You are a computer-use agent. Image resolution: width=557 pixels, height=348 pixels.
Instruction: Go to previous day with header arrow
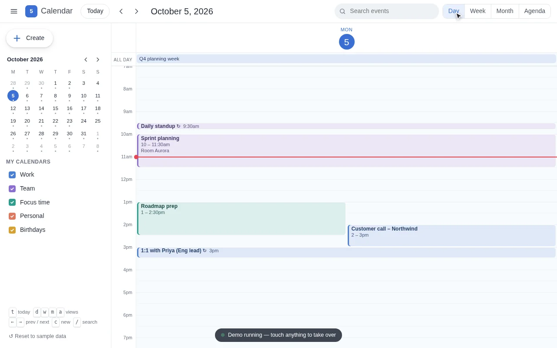tap(121, 11)
